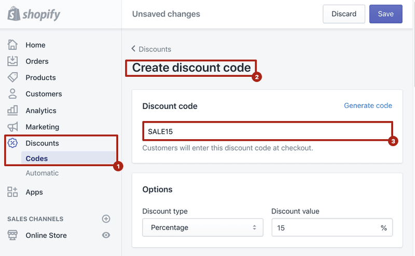Screen dimensions: 415x256
Task: Go back using the Discounts chevron
Action: click(x=133, y=49)
